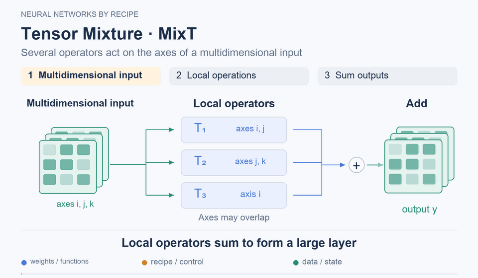
Task: Click the orange recipe / control legend dot
Action: [x=144, y=263]
